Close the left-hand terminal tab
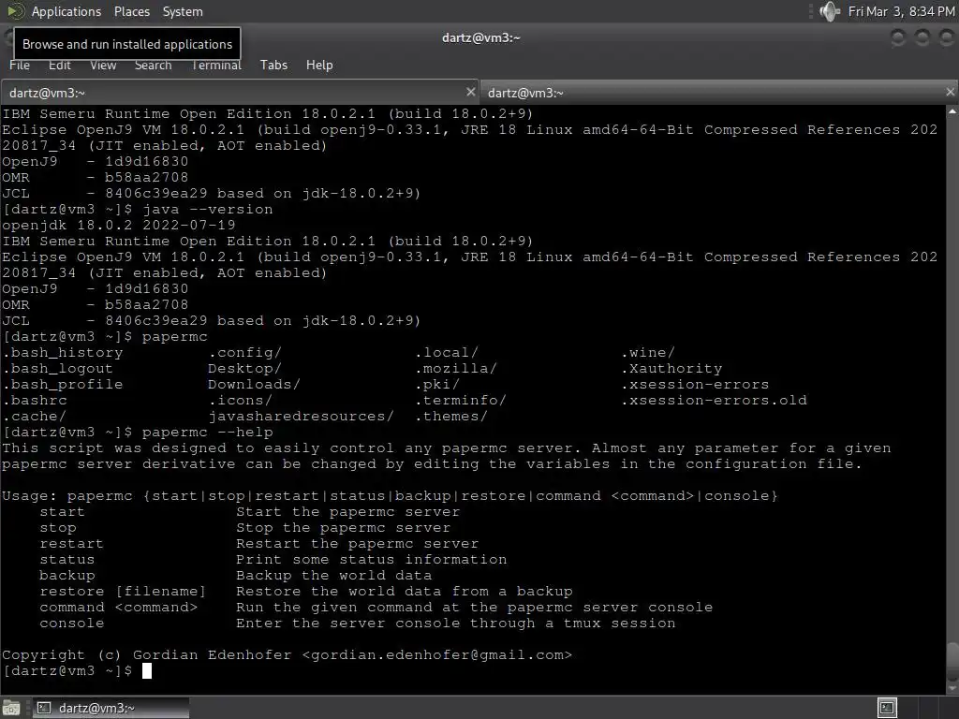This screenshot has width=959, height=719. point(470,92)
